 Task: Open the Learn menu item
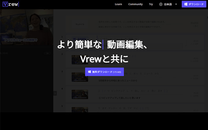pos(118,4)
